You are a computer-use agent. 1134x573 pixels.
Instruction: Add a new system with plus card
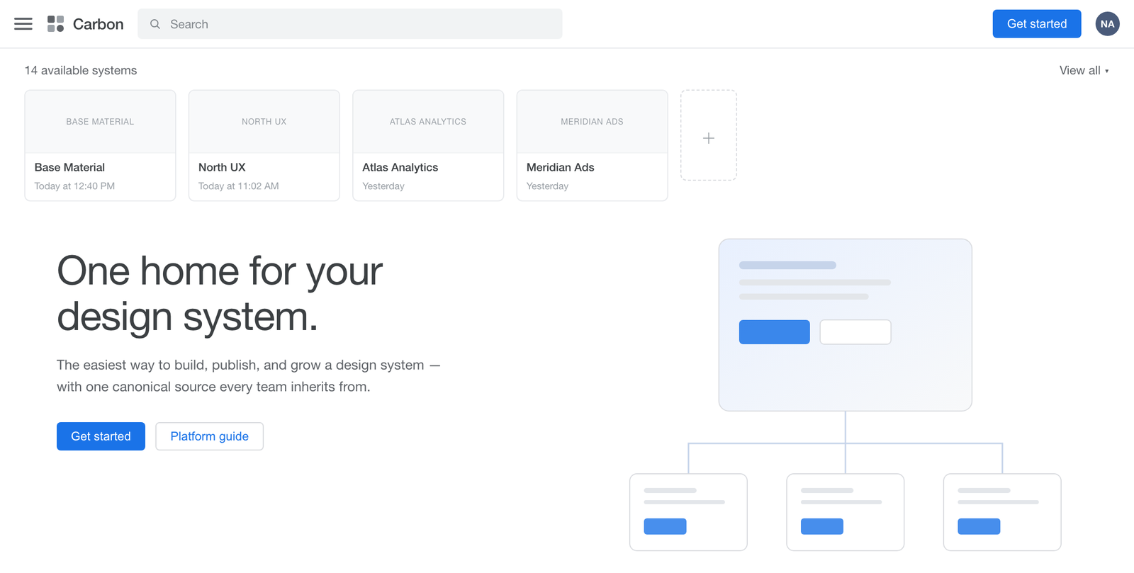(x=709, y=135)
